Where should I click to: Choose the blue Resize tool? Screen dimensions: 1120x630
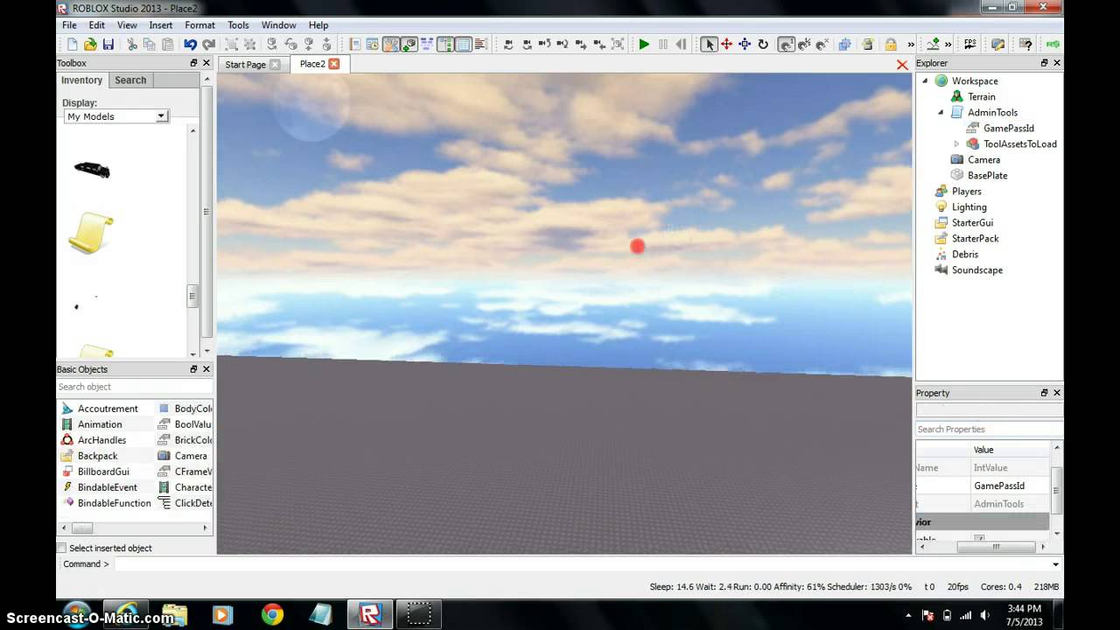[745, 45]
